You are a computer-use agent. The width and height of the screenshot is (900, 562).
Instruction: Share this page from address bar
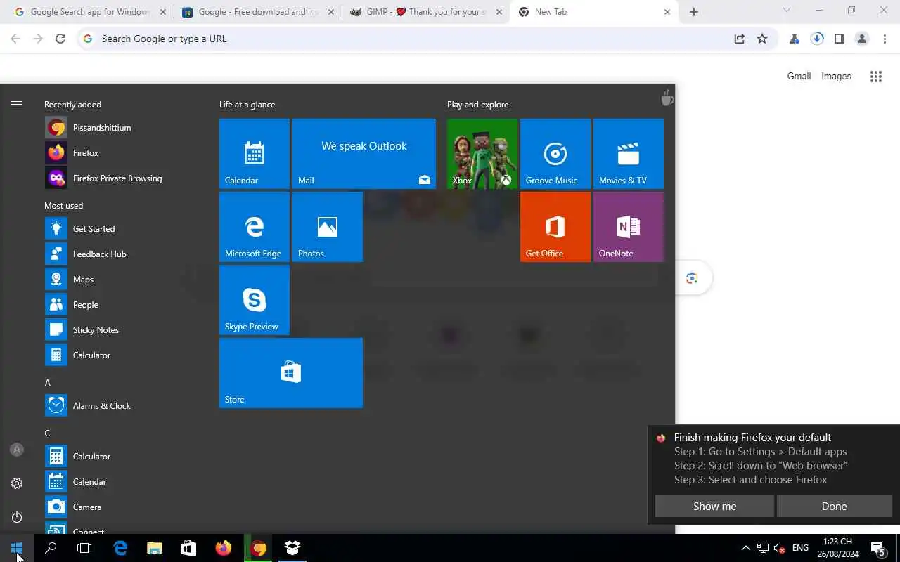(740, 39)
